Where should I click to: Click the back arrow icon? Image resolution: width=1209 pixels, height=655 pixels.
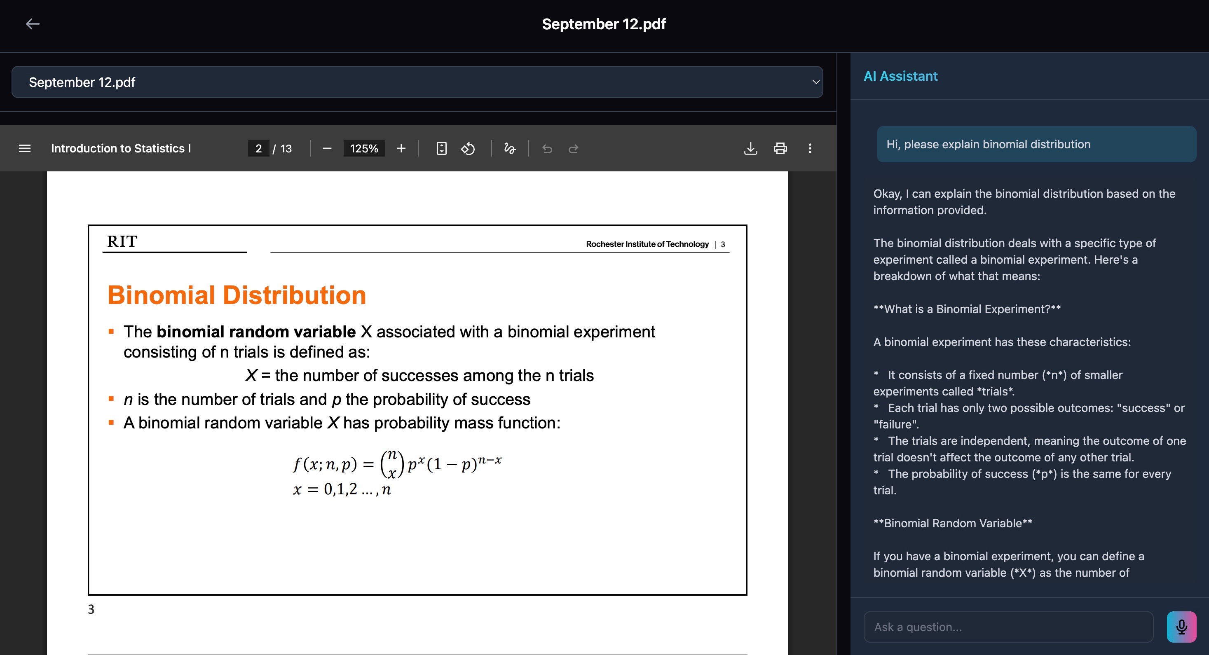click(33, 24)
